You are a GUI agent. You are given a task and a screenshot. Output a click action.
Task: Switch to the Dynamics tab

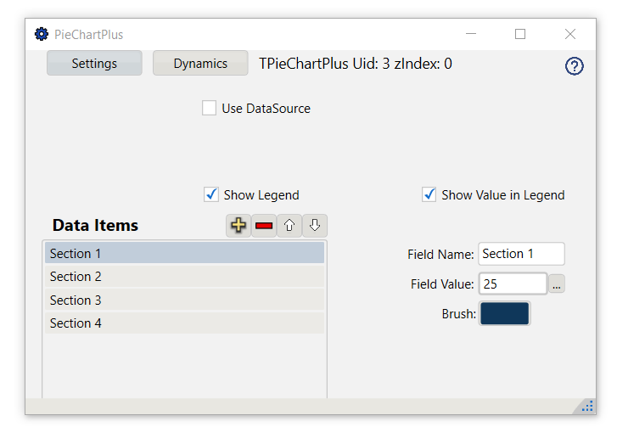200,64
